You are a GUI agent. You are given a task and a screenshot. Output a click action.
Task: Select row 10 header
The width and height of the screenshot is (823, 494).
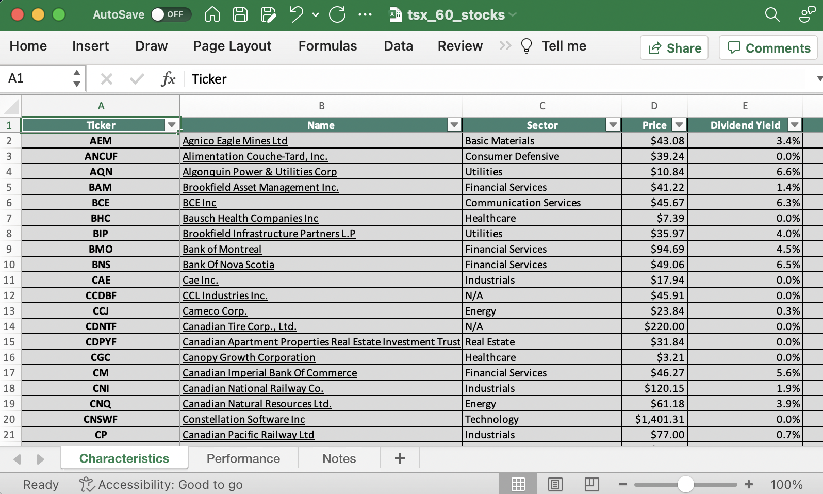pyautogui.click(x=10, y=265)
